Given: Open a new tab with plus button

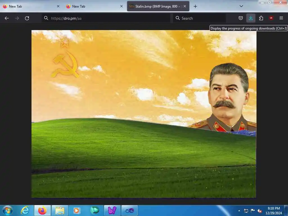Looking at the screenshot, I should click(195, 6).
